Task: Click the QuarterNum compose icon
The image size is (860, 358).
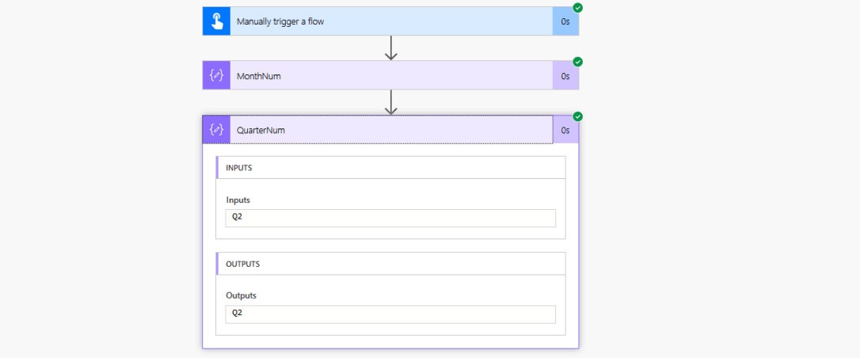Action: (216, 130)
